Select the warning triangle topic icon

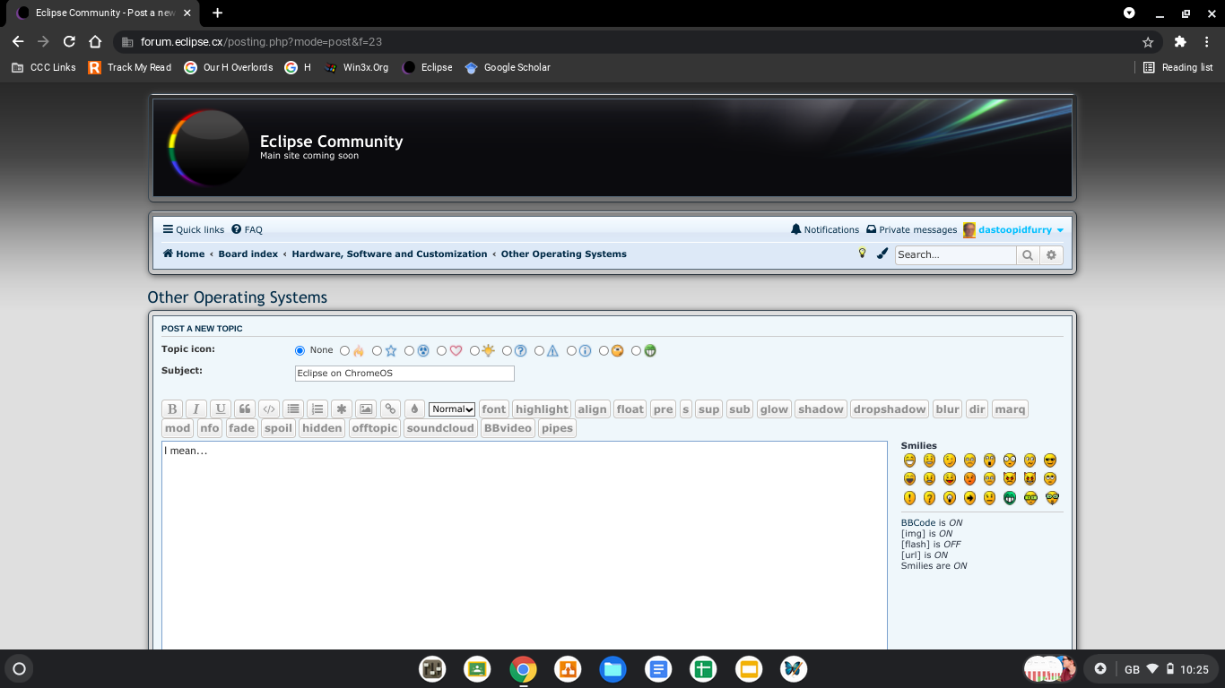point(540,351)
